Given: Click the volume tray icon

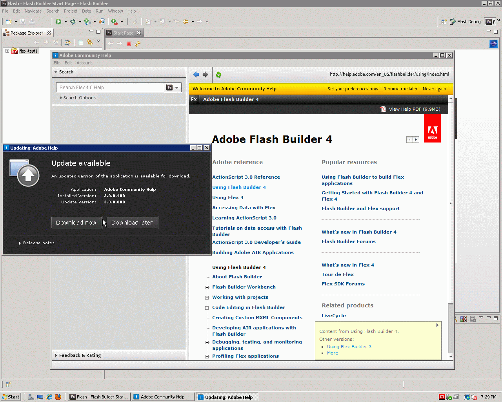Looking at the screenshot, I should click(x=474, y=397).
